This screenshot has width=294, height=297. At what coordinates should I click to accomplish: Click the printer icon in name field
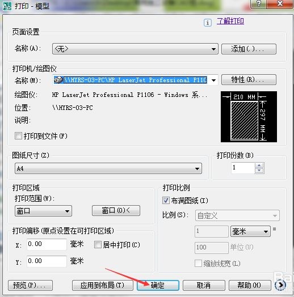(58, 80)
